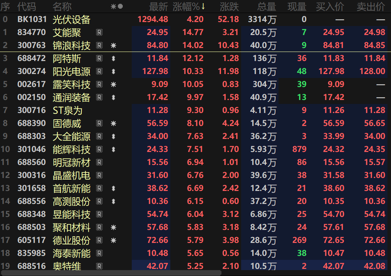Select the 能辉科技 stock name
This screenshot has height=276, width=391.
coord(72,149)
